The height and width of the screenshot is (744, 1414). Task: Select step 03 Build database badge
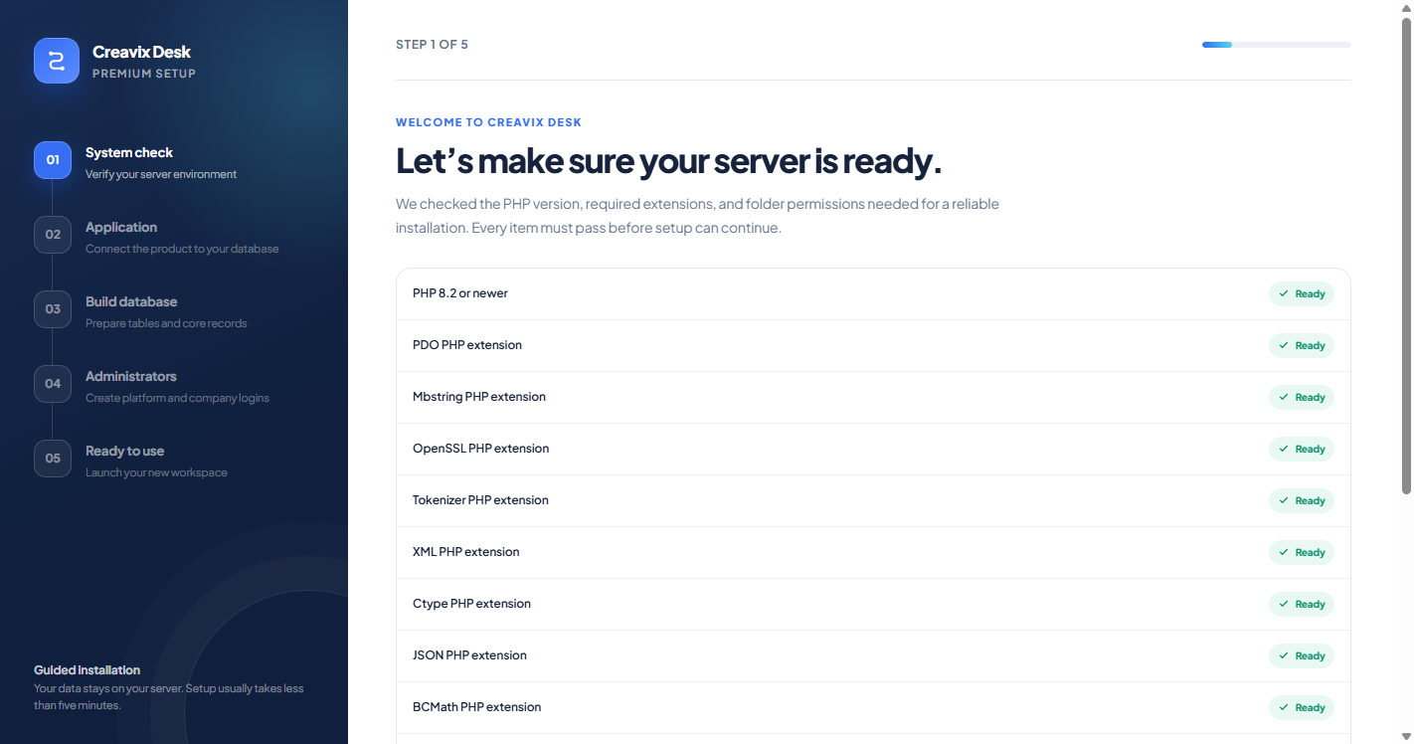[x=53, y=308]
